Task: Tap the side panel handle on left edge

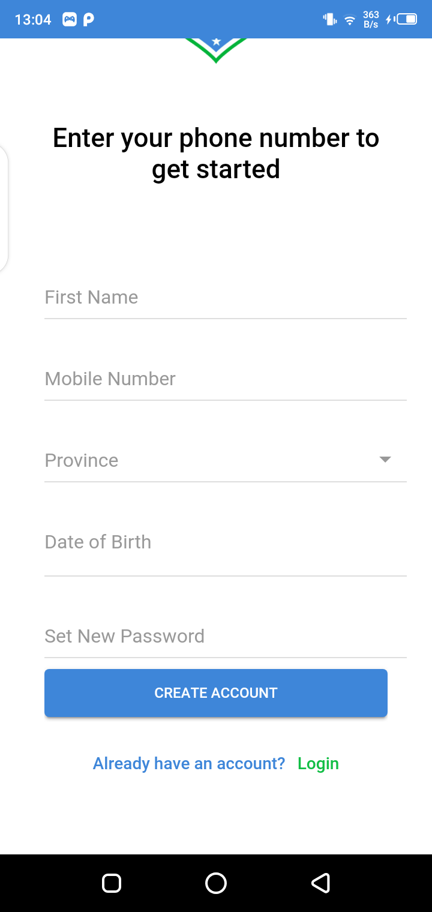Action: 4,208
